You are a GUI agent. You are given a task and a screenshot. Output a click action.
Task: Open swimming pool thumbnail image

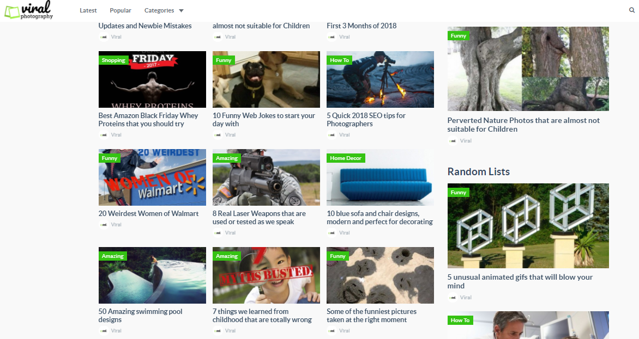[x=152, y=275]
